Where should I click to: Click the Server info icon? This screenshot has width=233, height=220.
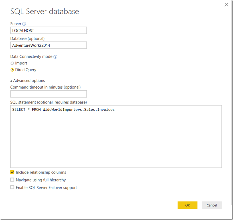pyautogui.click(x=24, y=24)
